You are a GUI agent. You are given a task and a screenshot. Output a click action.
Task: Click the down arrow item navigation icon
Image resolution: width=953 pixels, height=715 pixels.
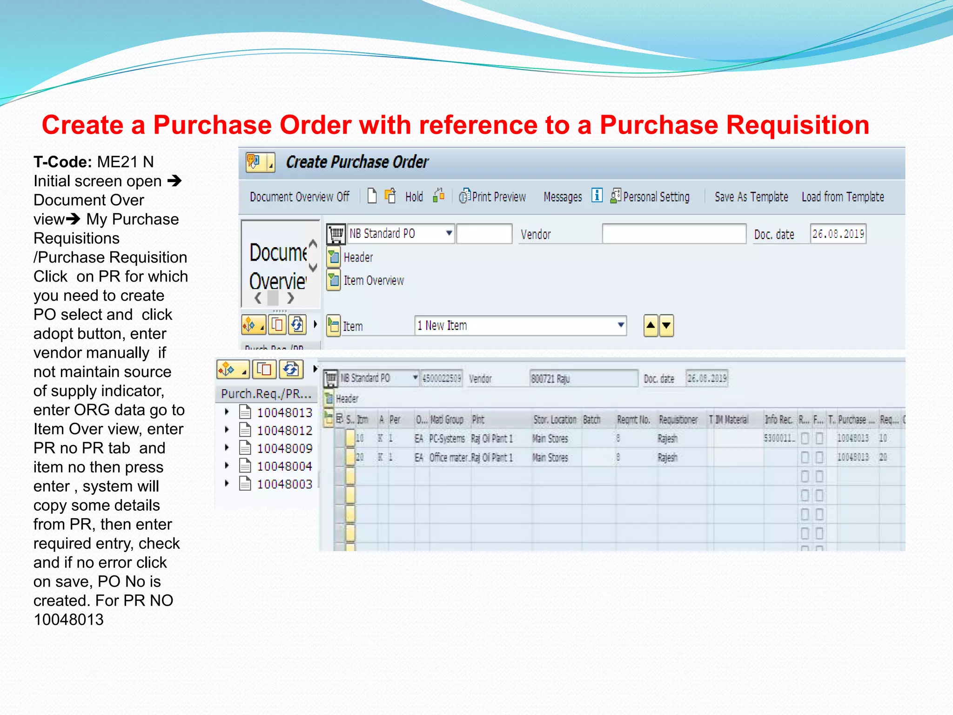666,326
